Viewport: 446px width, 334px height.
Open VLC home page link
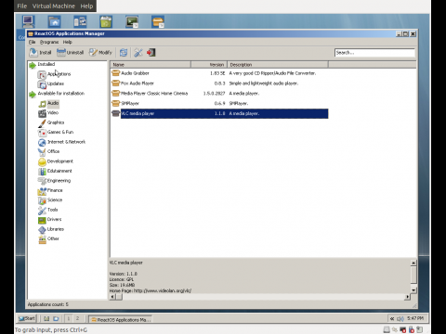point(163,290)
